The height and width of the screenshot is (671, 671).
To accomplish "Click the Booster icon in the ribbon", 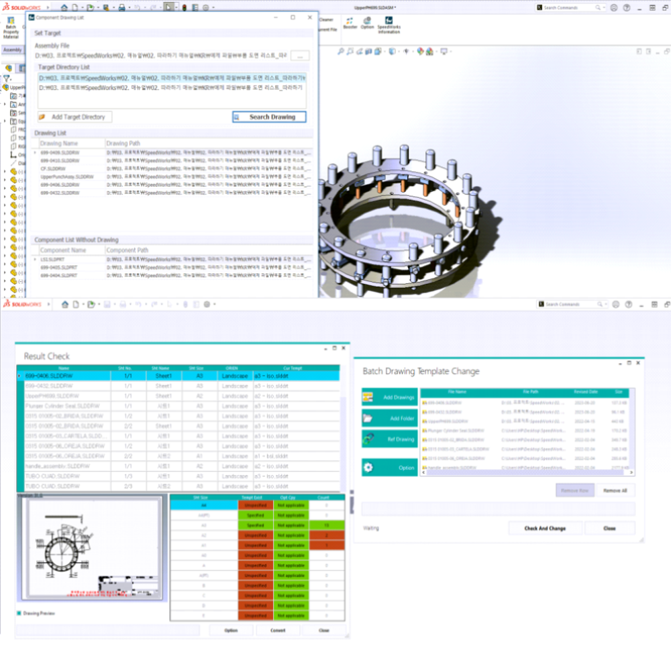I will [350, 22].
